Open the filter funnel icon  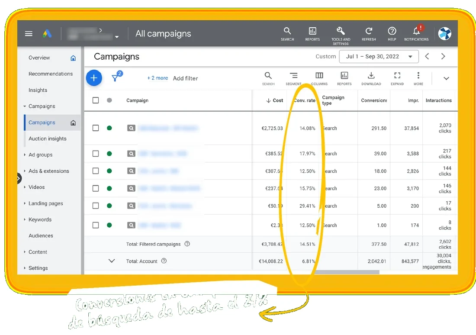click(116, 78)
